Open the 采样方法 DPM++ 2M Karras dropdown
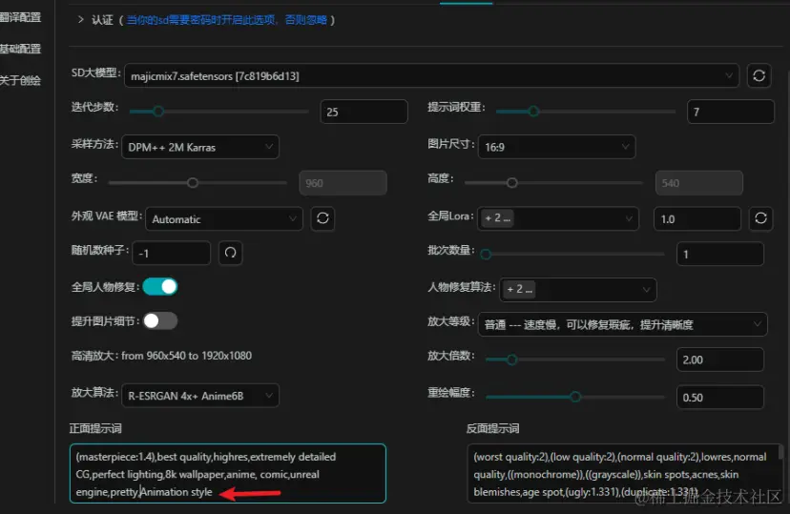The image size is (790, 514). (x=200, y=147)
